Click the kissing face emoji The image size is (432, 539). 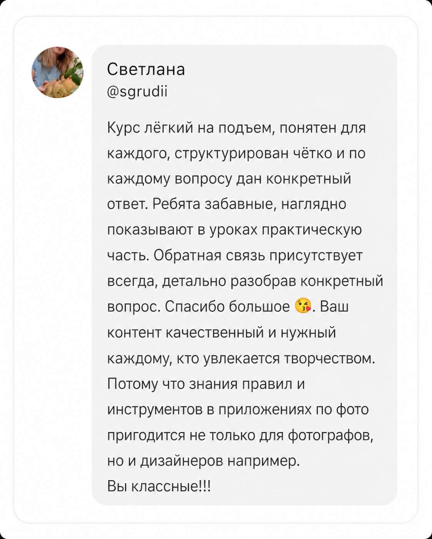pos(303,306)
